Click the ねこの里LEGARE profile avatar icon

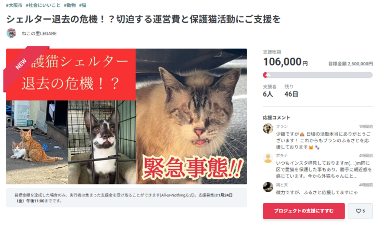pos(11,33)
